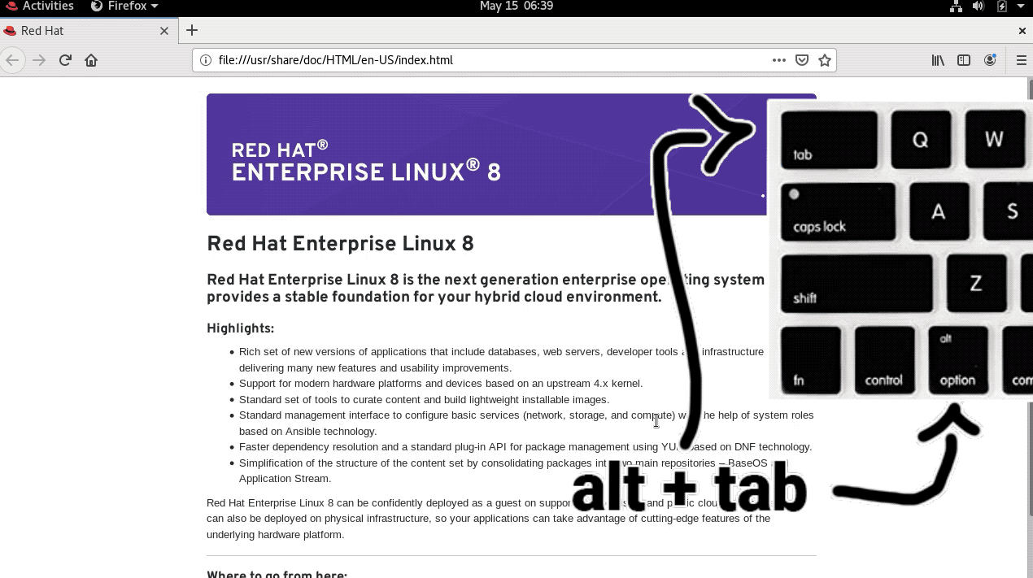Click the "Support for modern hardware platforms" bullet
1033x578 pixels.
coord(441,384)
